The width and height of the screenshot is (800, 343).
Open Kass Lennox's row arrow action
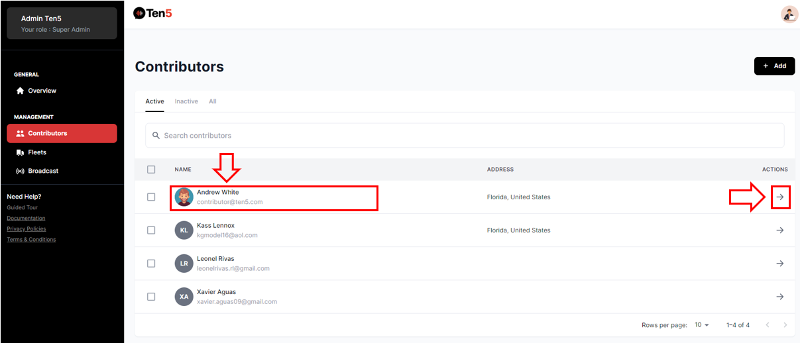point(780,230)
